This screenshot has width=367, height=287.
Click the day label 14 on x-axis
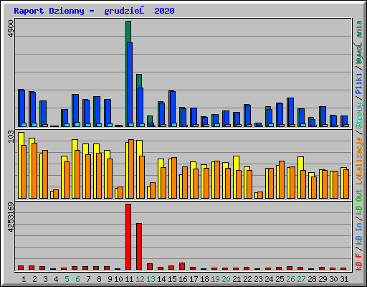click(161, 279)
